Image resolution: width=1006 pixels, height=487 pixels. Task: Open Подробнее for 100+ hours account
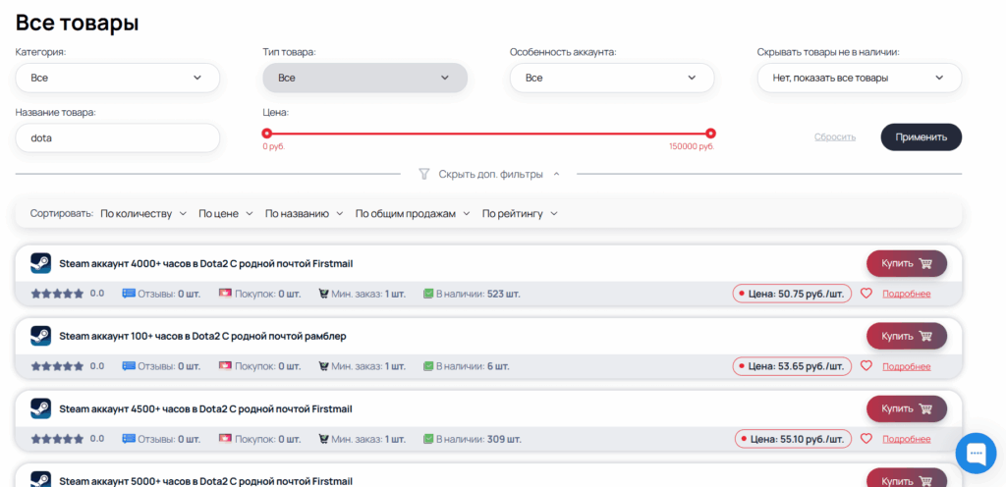coord(906,366)
